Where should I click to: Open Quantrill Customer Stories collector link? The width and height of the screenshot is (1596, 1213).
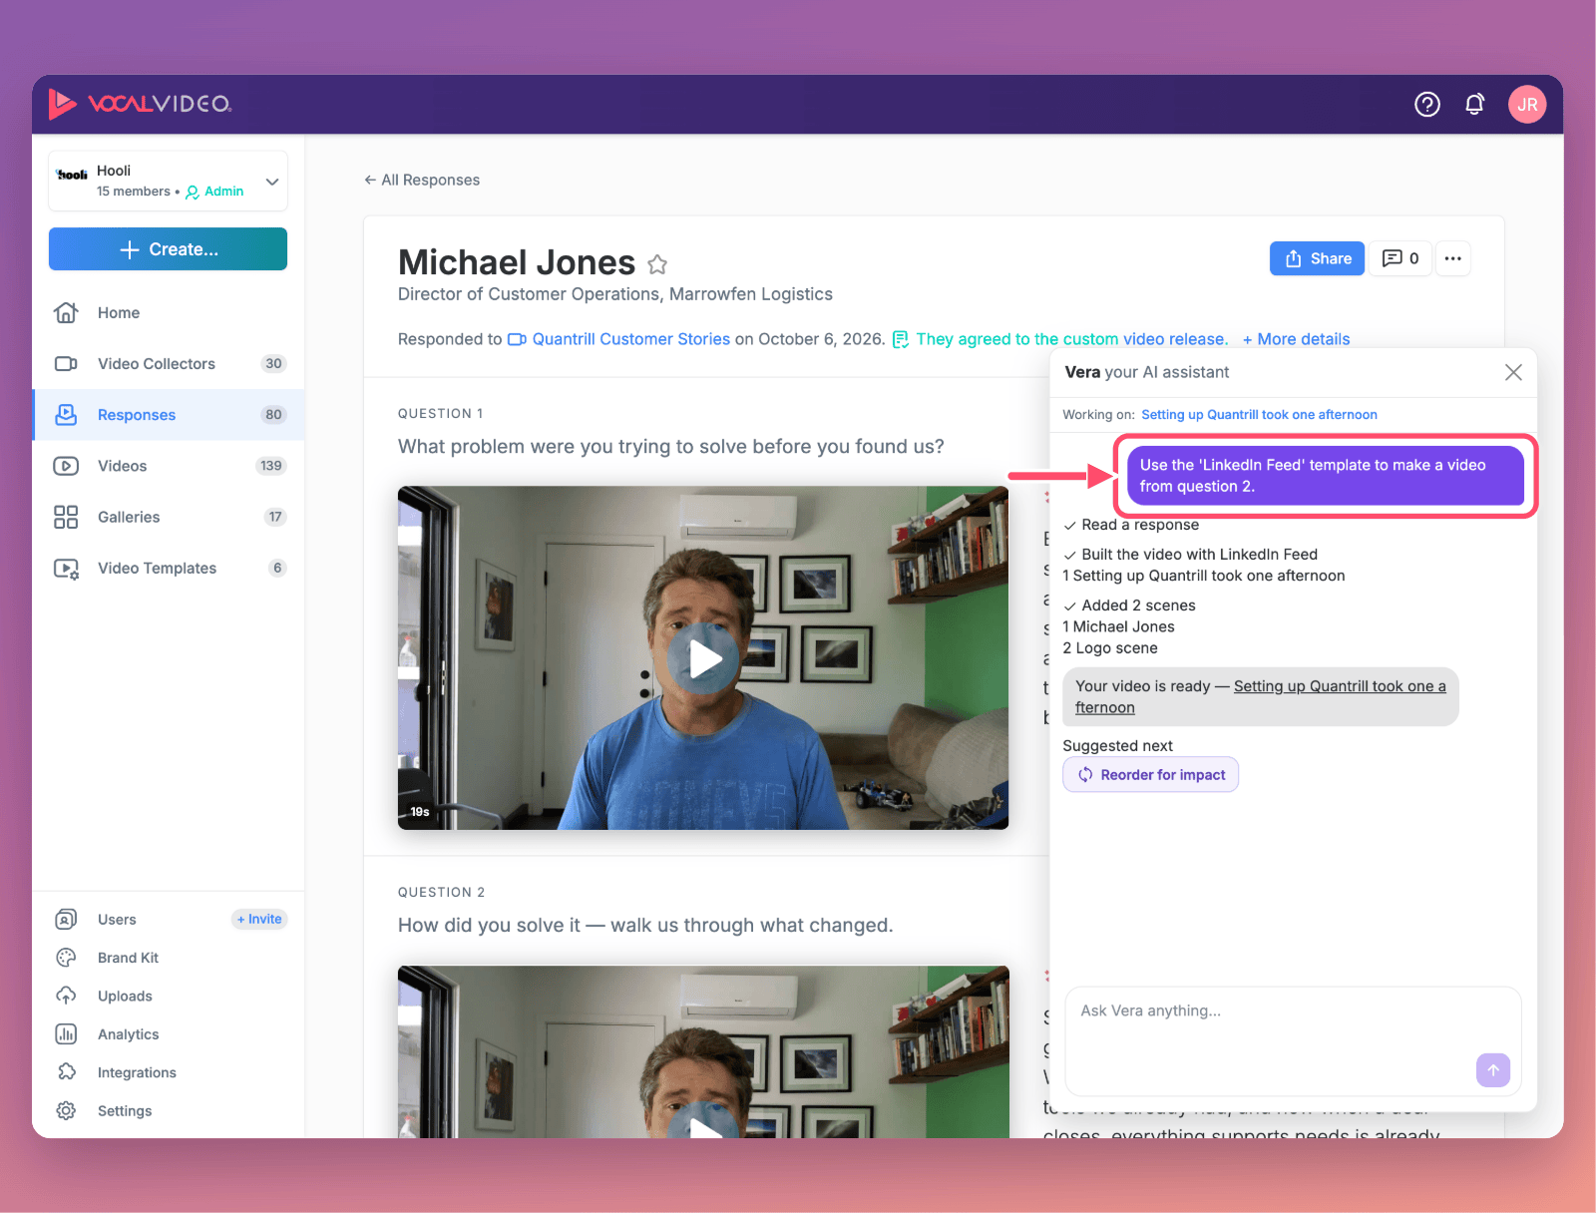619,339
